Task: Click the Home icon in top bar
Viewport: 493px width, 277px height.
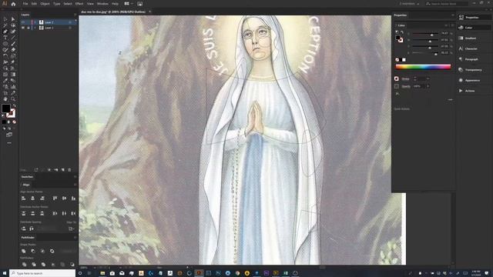Action: [x=13, y=4]
